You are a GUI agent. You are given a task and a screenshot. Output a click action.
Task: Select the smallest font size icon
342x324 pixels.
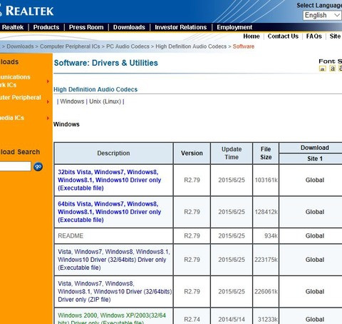[x=322, y=69]
